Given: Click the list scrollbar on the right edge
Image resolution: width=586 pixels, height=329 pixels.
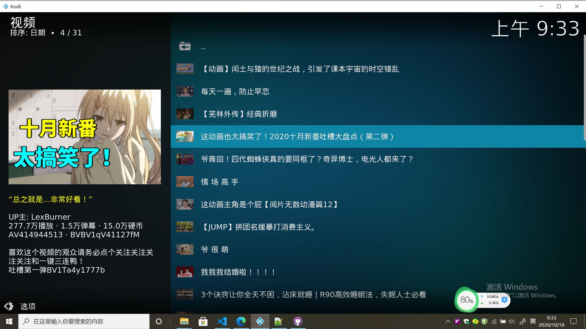Looking at the screenshot, I should pos(584,88).
